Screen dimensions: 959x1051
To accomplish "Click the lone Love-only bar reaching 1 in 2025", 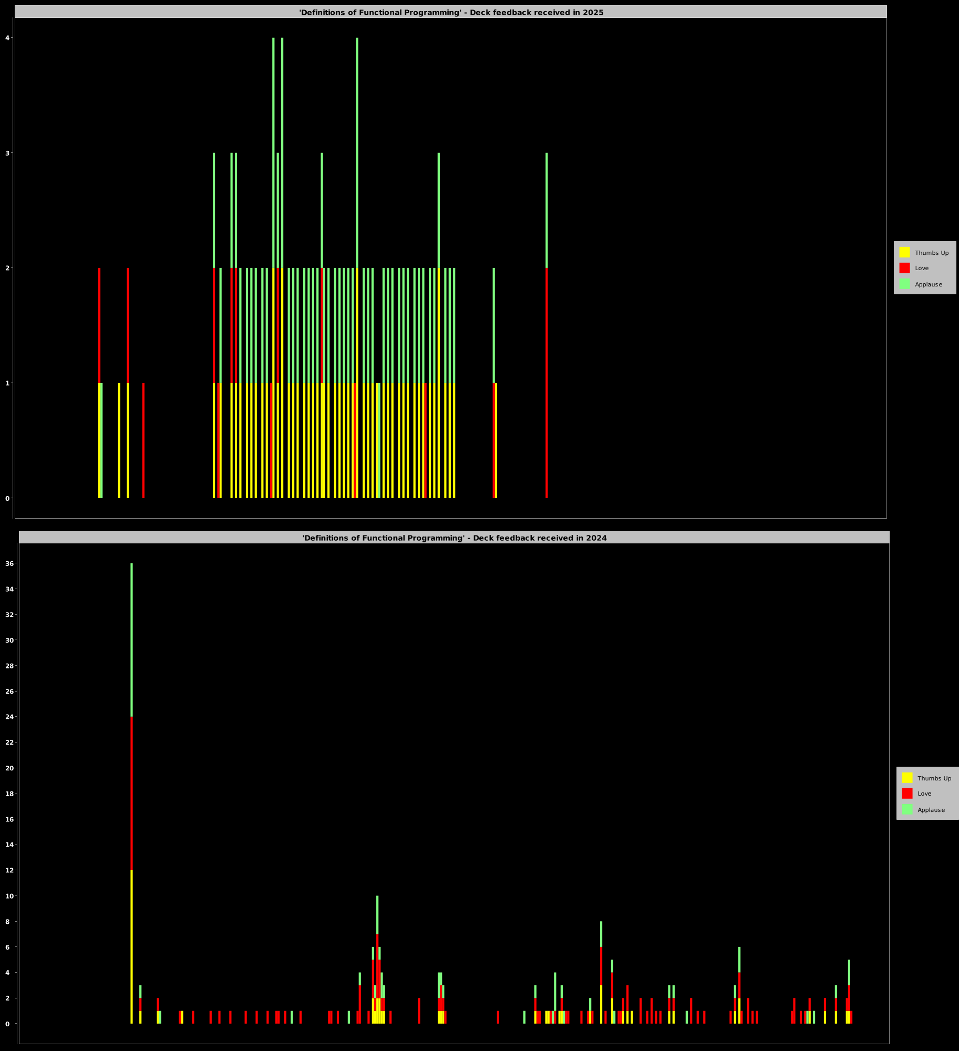I will [143, 440].
